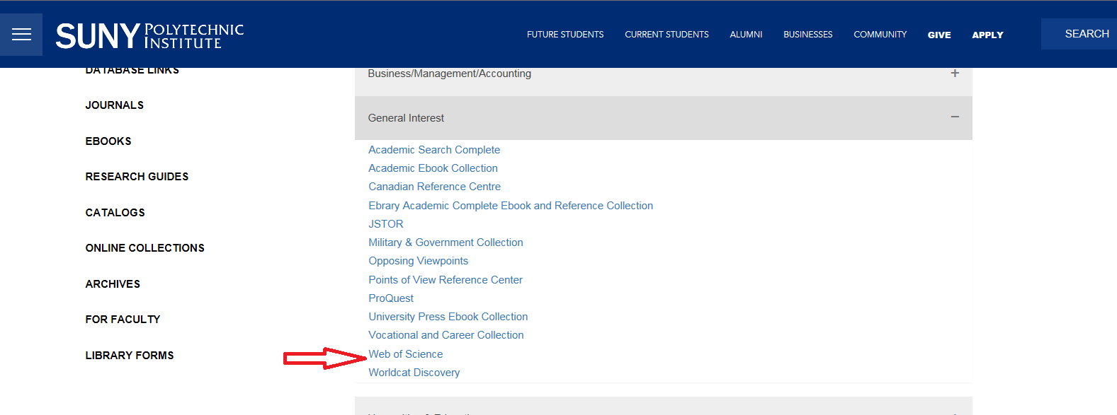Open Businesses menu item
The width and height of the screenshot is (1117, 415).
point(807,35)
